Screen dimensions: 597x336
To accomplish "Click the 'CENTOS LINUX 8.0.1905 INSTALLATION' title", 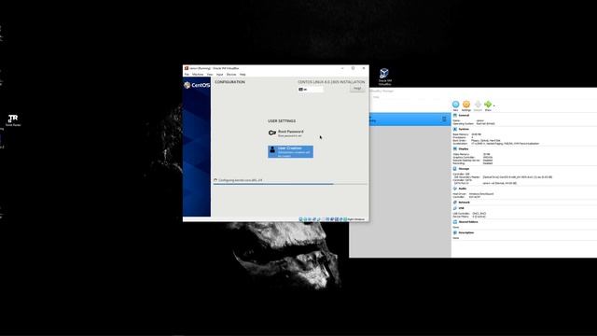I will click(331, 82).
